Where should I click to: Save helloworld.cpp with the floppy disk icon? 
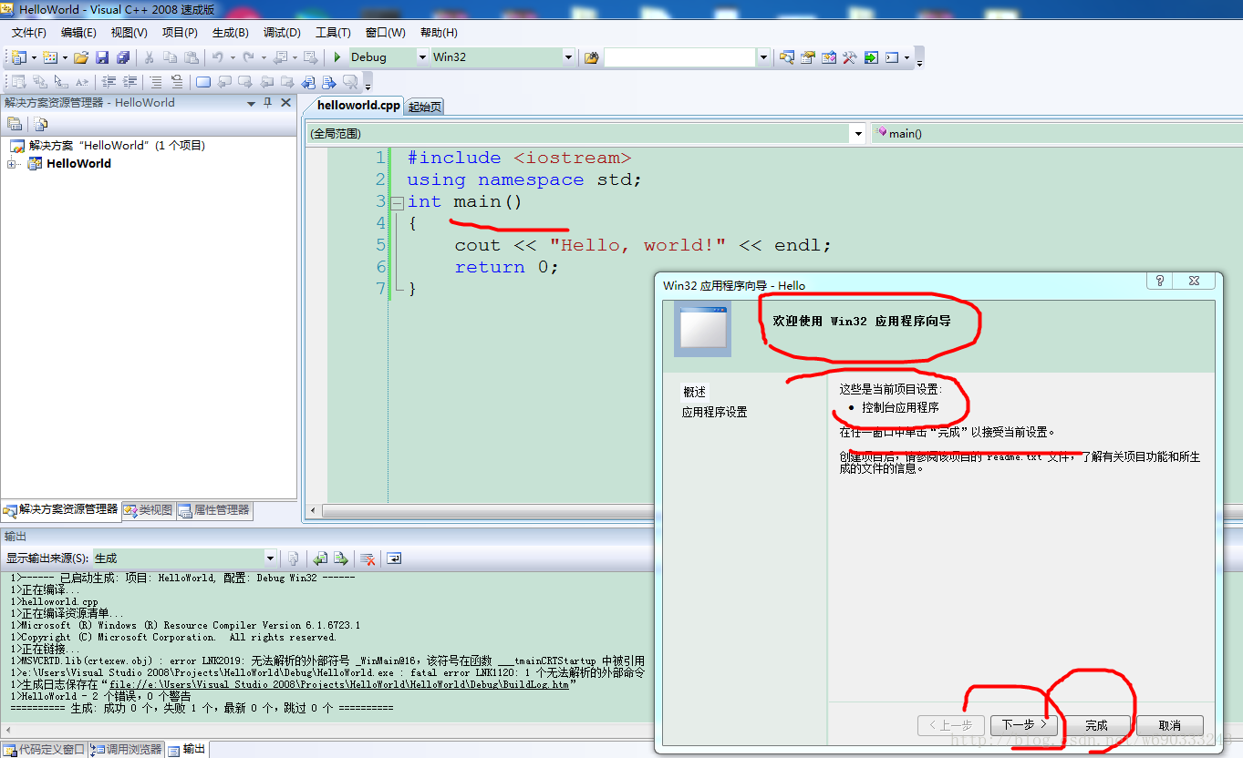pos(102,57)
